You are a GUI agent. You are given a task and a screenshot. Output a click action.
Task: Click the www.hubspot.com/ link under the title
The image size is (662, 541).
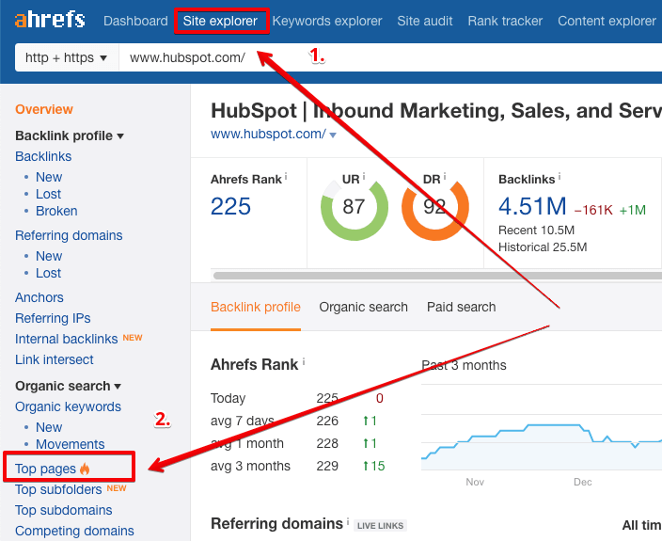click(268, 134)
